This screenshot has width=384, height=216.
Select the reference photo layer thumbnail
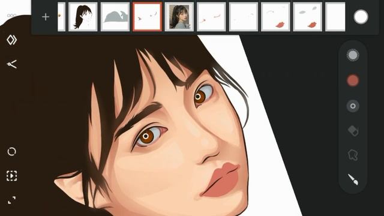179,17
